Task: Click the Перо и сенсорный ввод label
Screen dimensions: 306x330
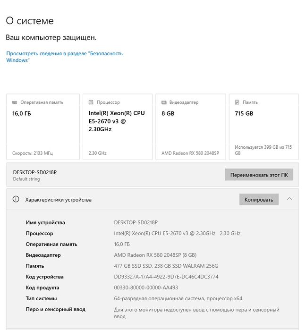Action: pyautogui.click(x=56, y=310)
